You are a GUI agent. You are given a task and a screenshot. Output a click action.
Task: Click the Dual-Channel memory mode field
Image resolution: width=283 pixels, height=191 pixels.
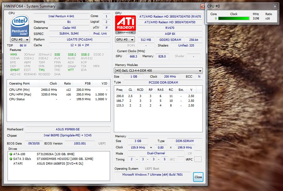pyautogui.click(x=156, y=153)
